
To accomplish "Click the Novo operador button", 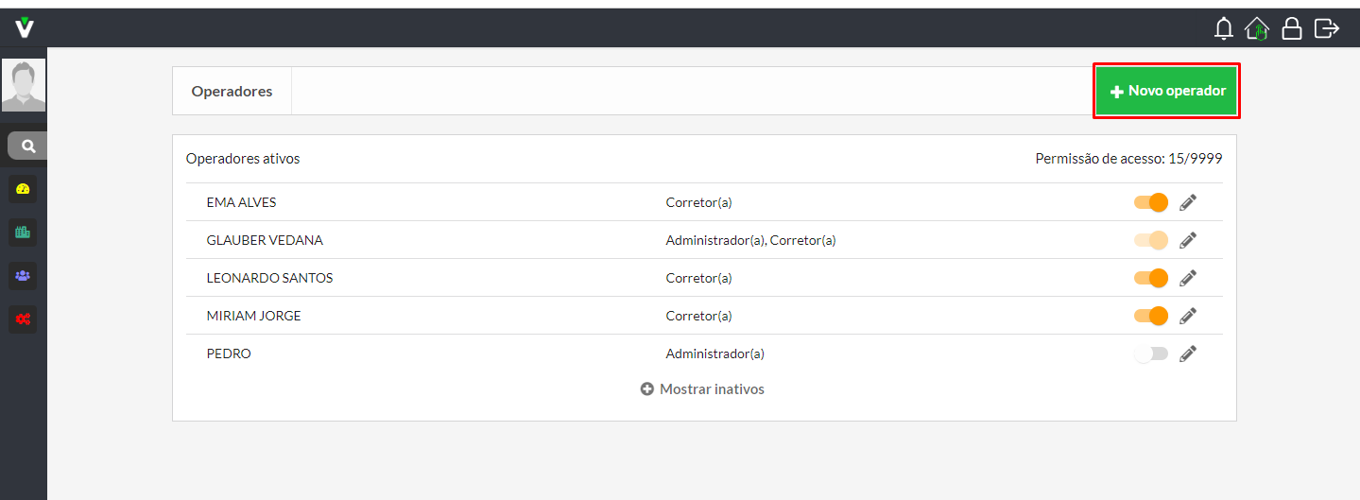I will 1167,91.
